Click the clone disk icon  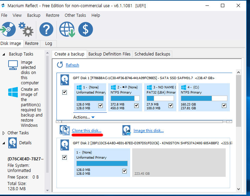65,130
